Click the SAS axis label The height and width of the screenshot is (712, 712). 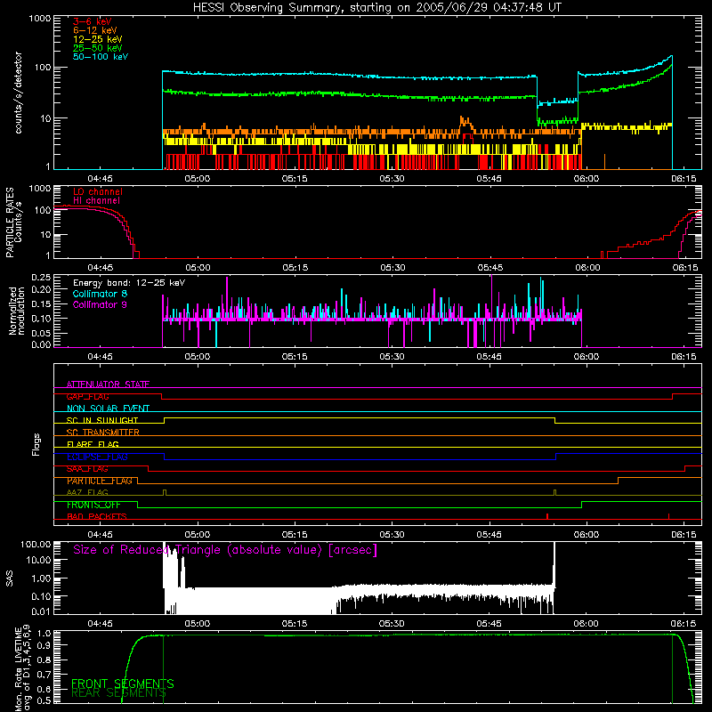point(10,578)
